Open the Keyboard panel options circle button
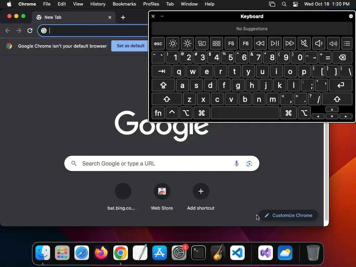Screen dimensions: 356x267 [x=351, y=16]
